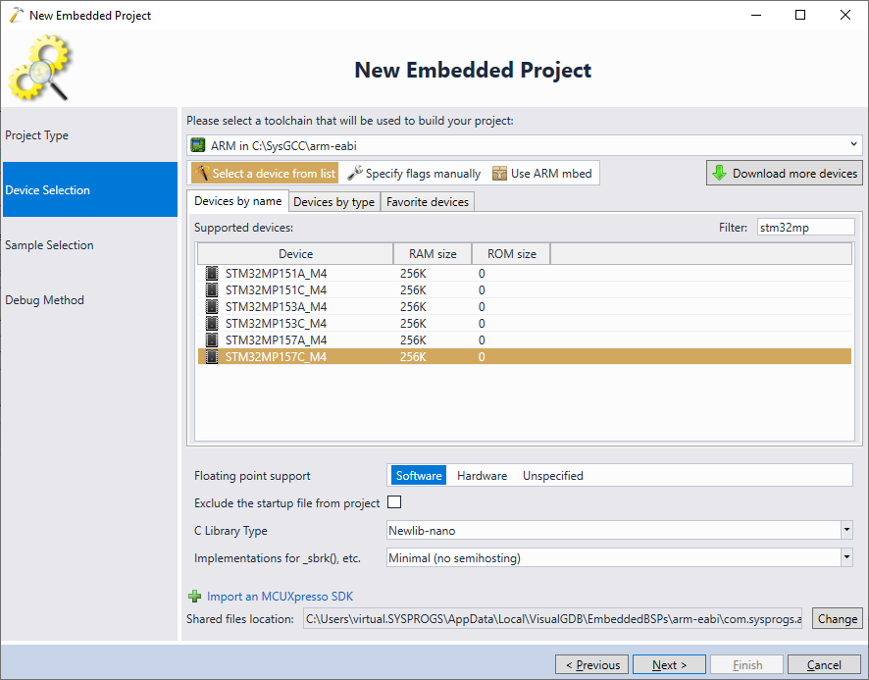Click the chip icon beside STM32MP153A_M4
Image resolution: width=869 pixels, height=680 pixels.
[212, 307]
